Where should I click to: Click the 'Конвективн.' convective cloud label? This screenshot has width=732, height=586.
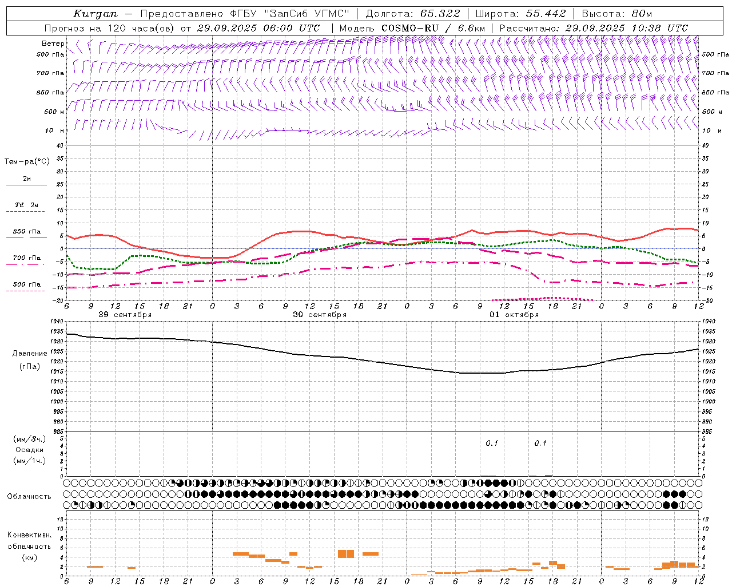(x=30, y=535)
